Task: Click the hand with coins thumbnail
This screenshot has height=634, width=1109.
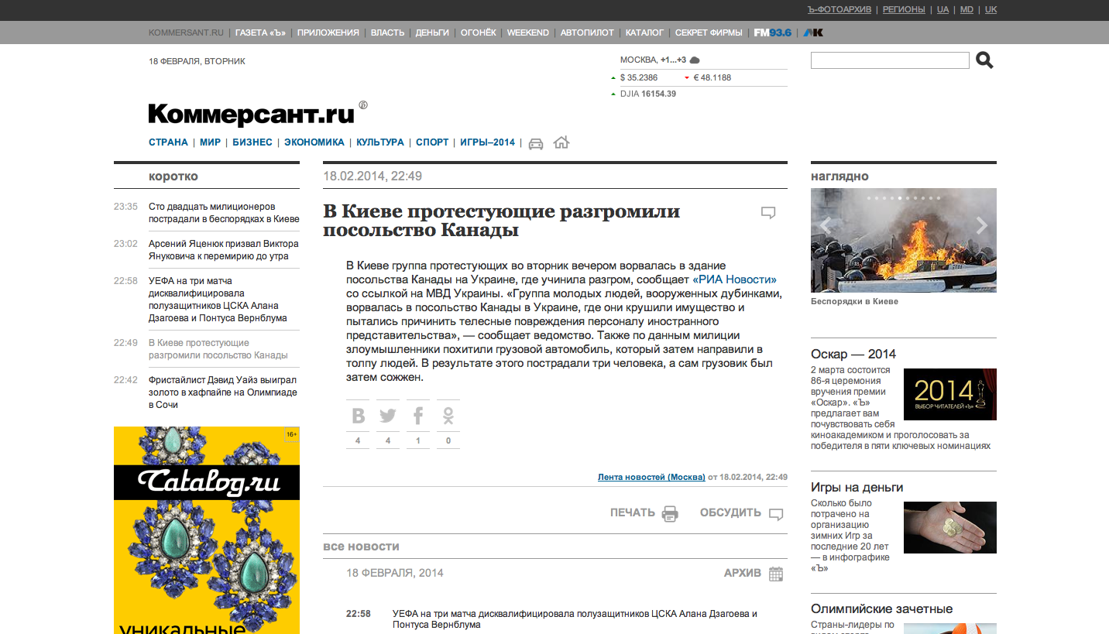Action: coord(950,527)
